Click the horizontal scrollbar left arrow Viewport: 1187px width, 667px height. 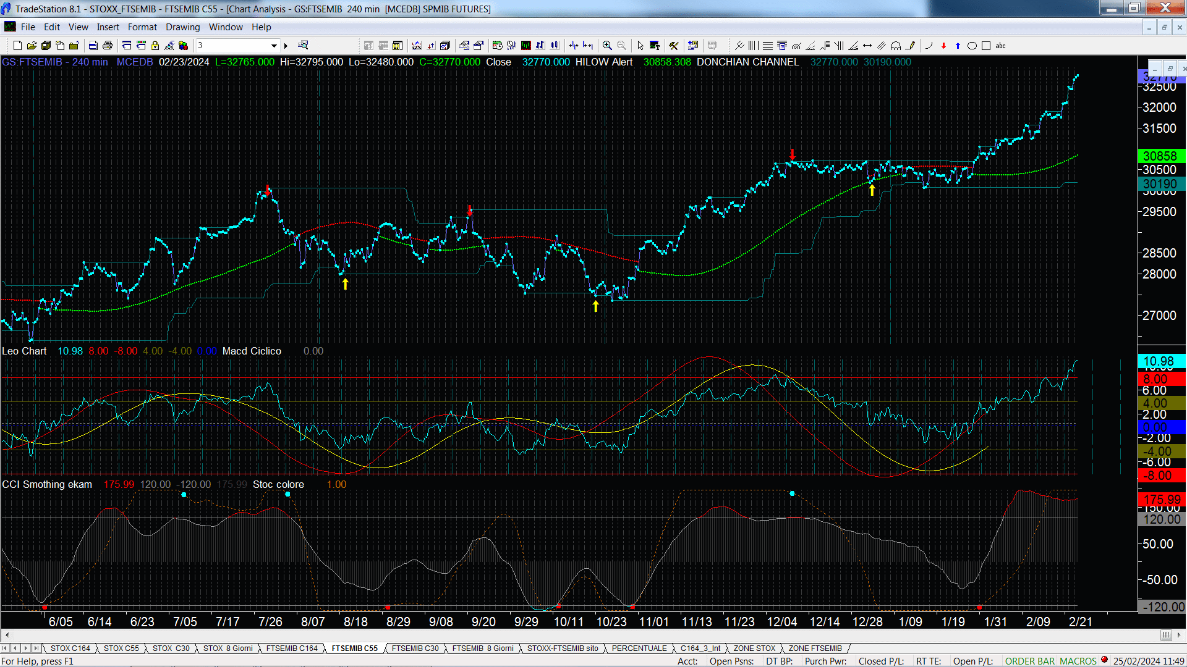coord(6,635)
